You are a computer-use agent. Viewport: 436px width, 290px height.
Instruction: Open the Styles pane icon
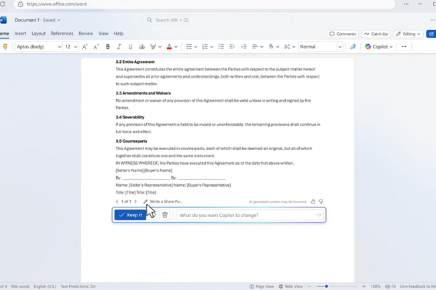click(353, 47)
